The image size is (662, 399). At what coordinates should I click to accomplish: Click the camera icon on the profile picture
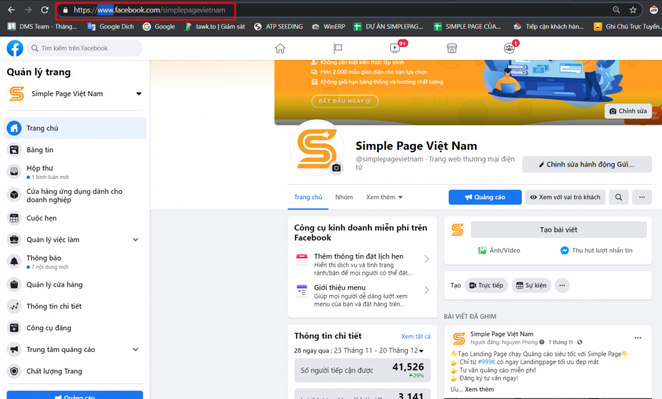point(336,168)
